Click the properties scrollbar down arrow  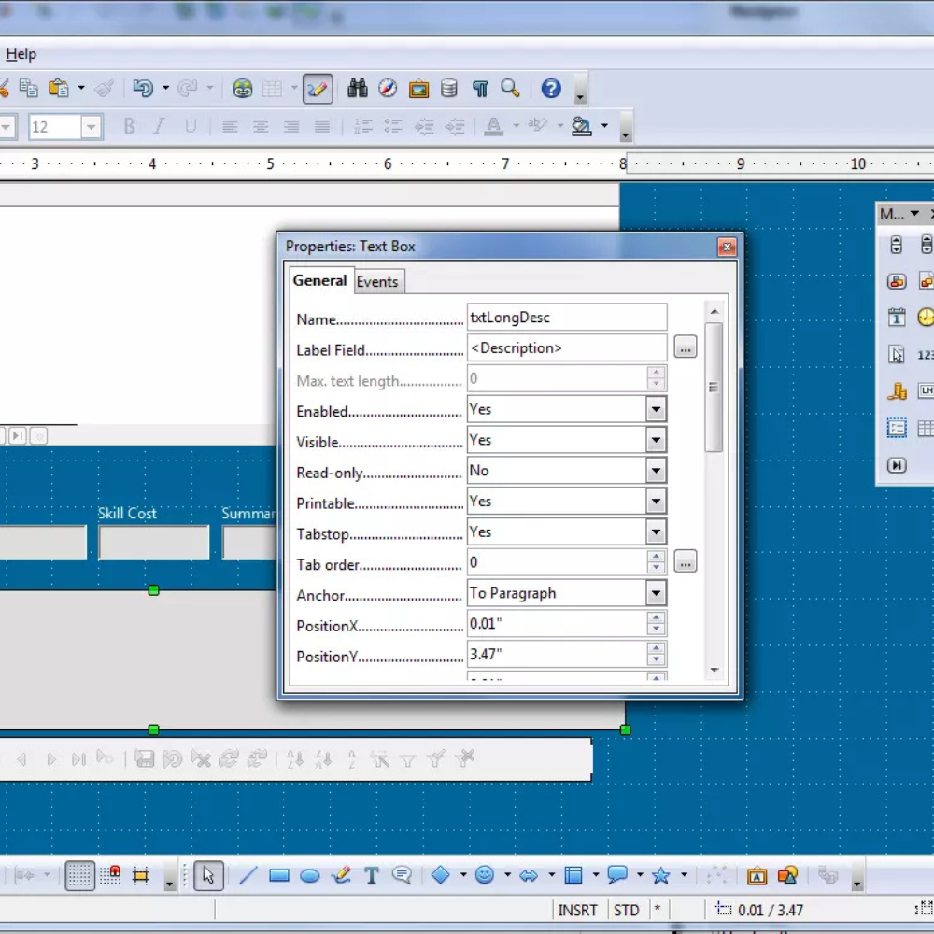[715, 670]
